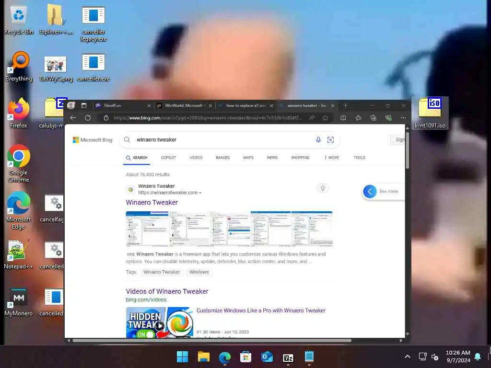491x368 pixels.
Task: Reload the Bing page
Action: 88,118
